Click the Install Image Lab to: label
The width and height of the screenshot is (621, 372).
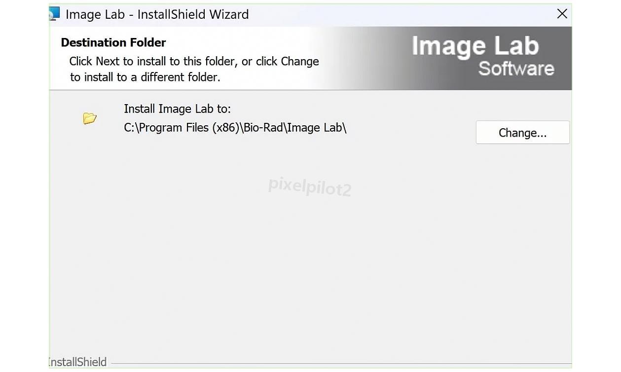tap(178, 109)
